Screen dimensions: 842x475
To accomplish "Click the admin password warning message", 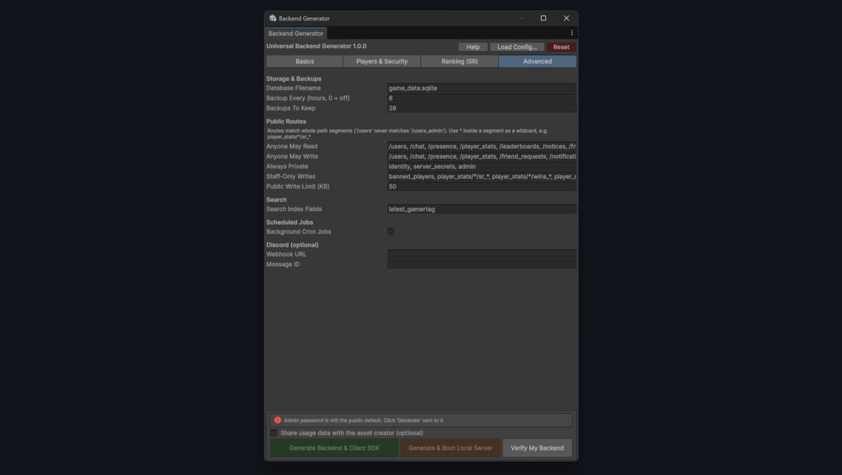I will click(x=364, y=420).
